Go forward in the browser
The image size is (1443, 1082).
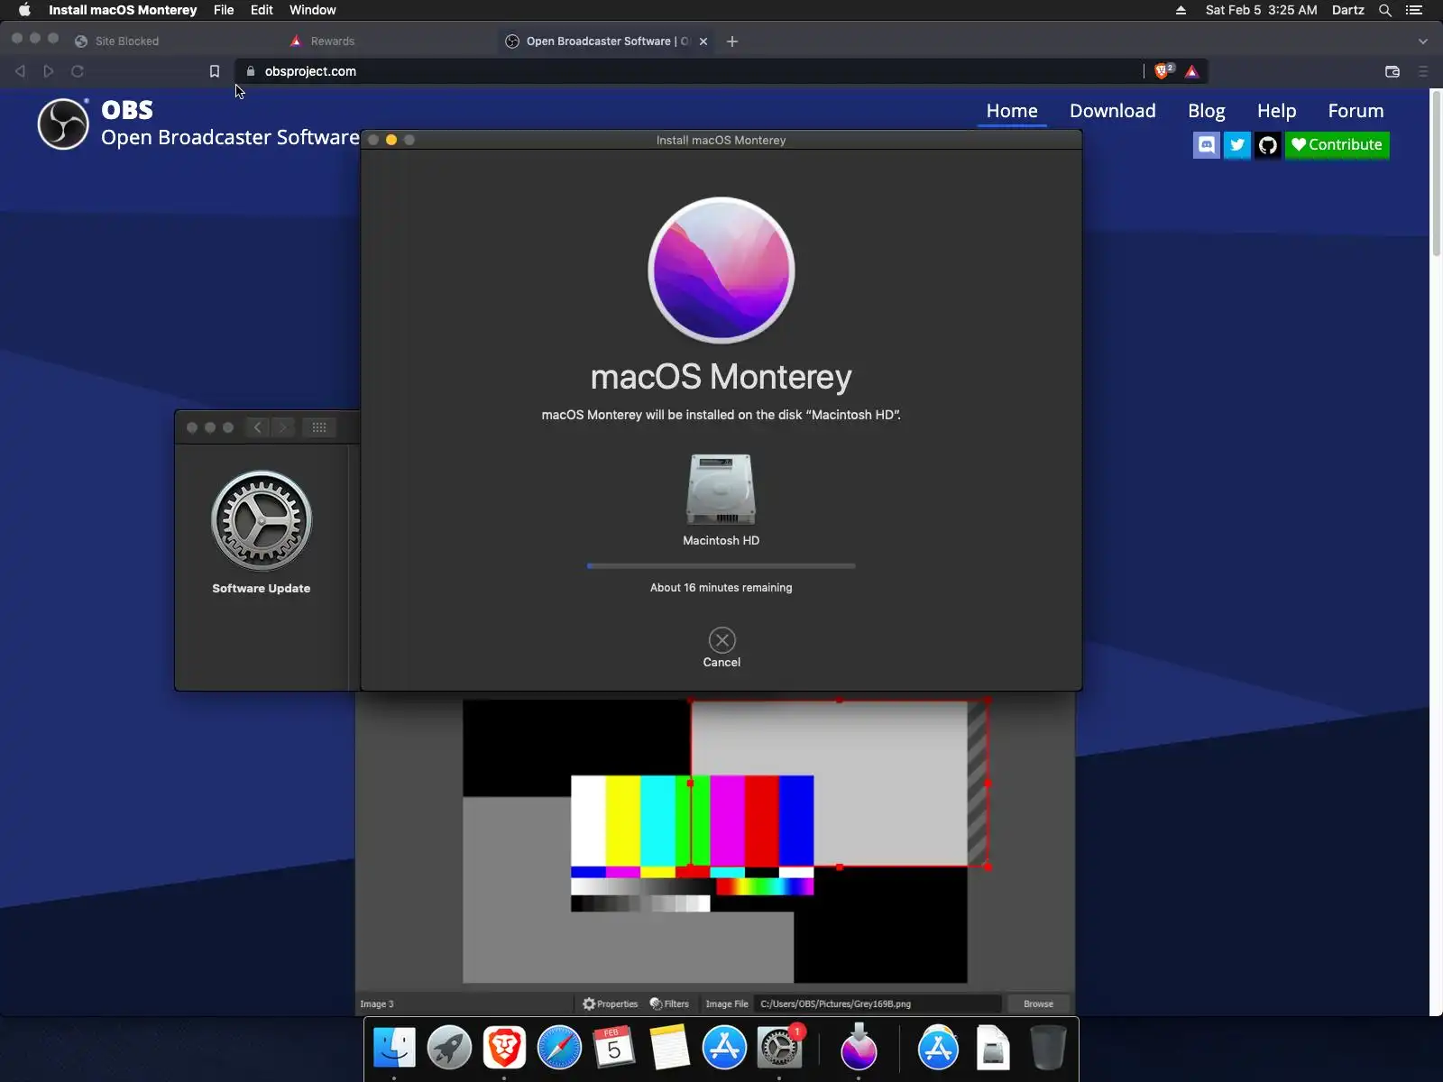click(49, 71)
